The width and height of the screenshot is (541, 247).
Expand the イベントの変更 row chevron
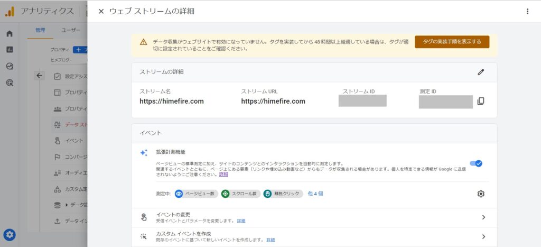(x=483, y=217)
